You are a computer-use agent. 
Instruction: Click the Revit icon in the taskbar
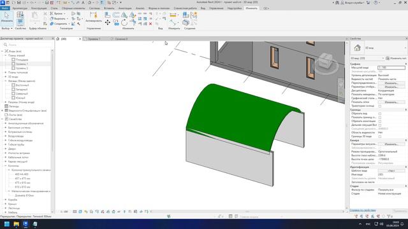(x=25, y=224)
